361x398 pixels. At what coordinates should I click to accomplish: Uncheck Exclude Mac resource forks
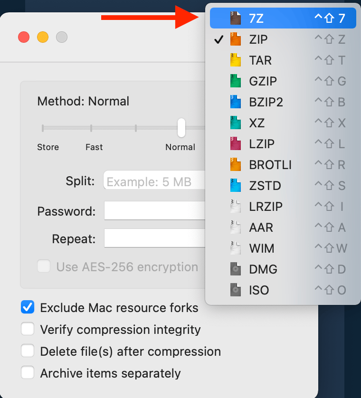[28, 307]
